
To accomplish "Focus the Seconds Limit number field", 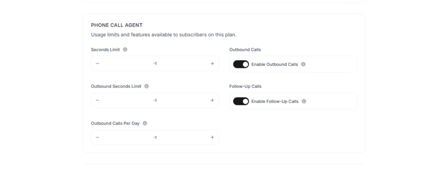I will 155,64.
